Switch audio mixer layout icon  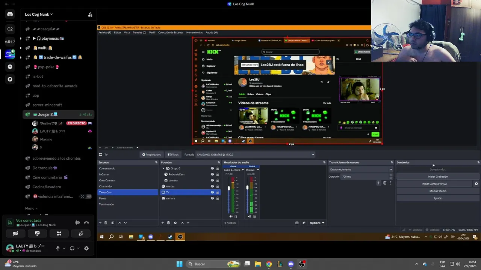297,223
